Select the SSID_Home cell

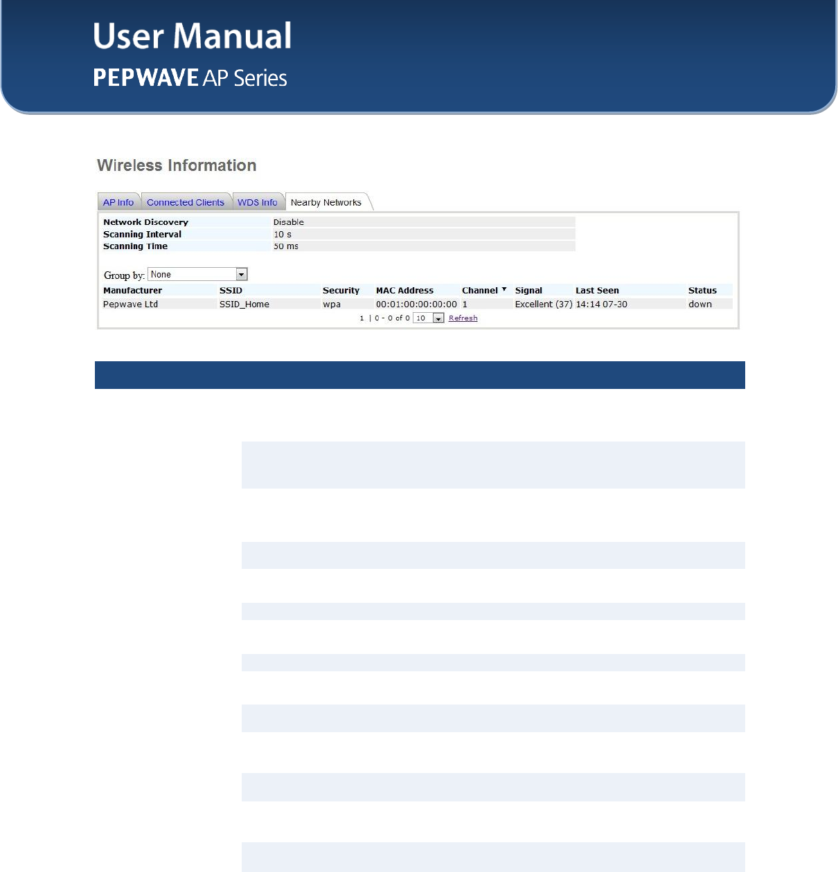244,305
